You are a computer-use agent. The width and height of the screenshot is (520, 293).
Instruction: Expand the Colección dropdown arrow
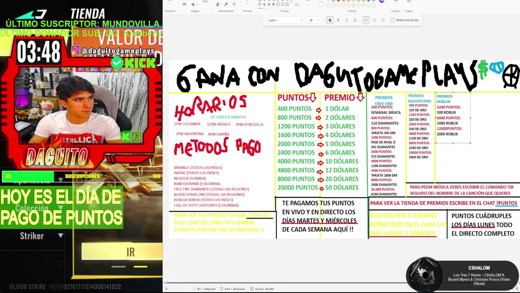pyautogui.click(x=61, y=208)
